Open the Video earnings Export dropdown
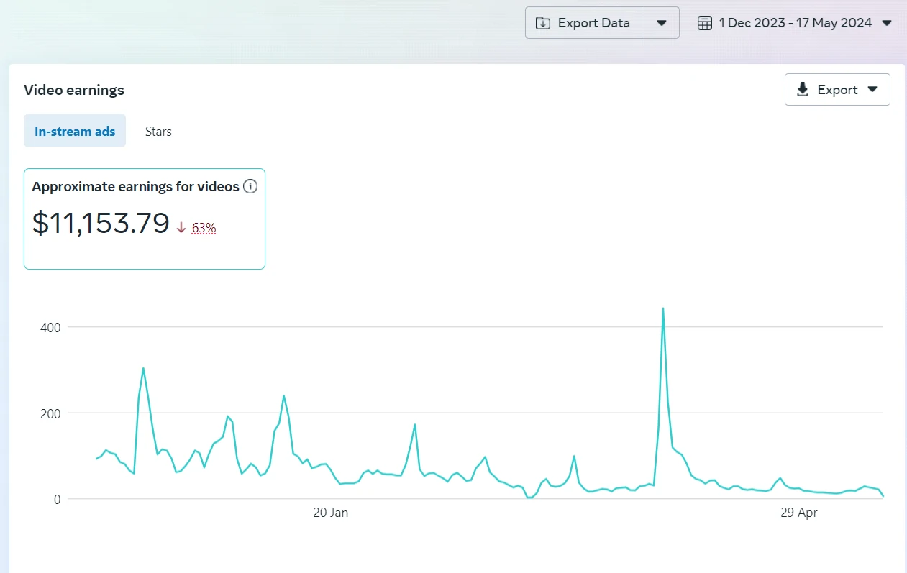 coord(837,90)
